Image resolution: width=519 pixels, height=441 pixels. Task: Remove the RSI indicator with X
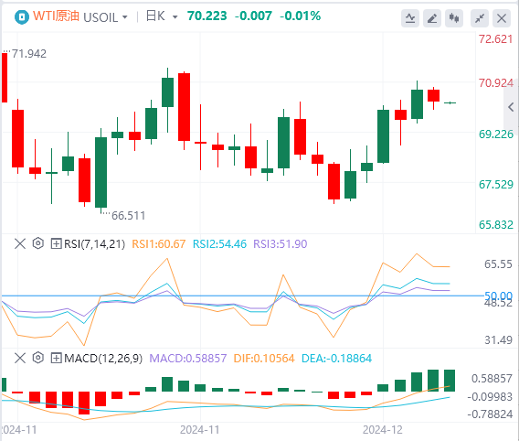(20, 244)
